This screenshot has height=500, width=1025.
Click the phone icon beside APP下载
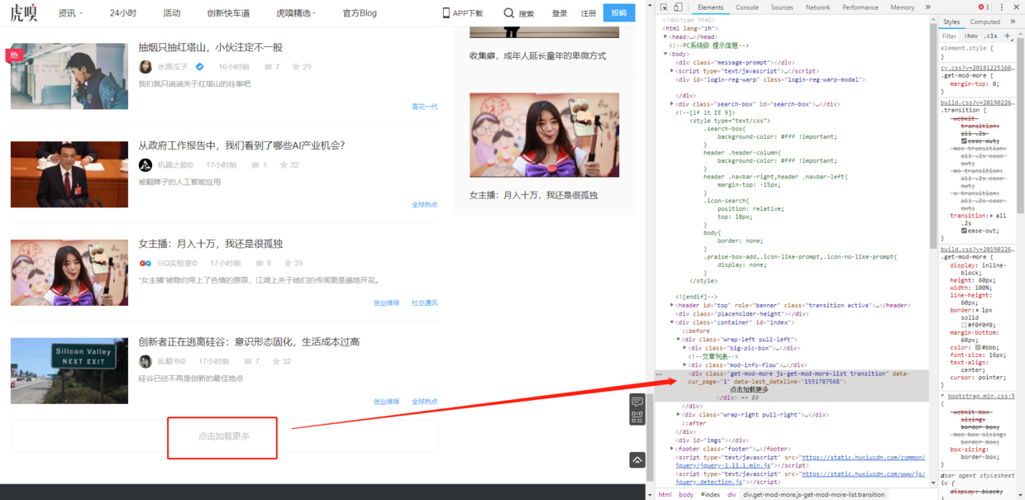[446, 13]
